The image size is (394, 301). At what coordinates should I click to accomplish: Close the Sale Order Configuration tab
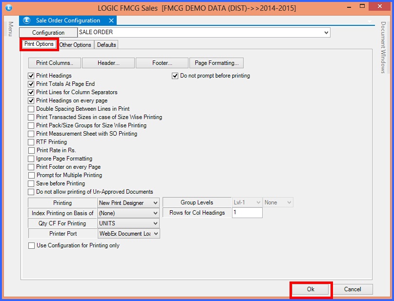[x=111, y=20]
